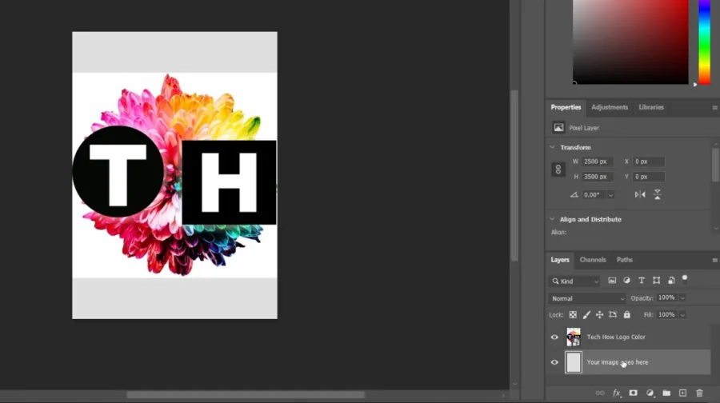
Task: Open the Opacity value dropdown arrow
Action: point(683,298)
